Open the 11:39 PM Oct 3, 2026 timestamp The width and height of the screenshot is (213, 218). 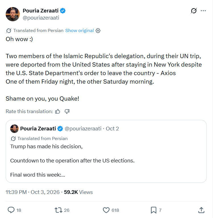33,192
